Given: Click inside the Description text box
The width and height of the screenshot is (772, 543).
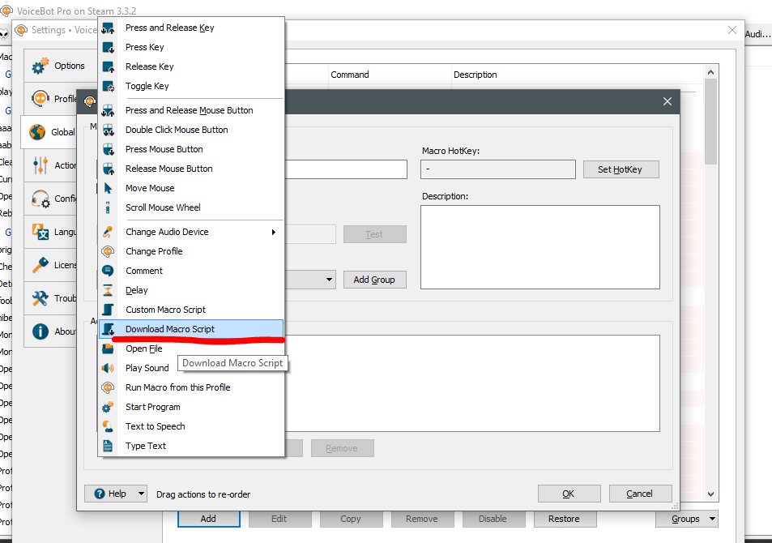Looking at the screenshot, I should click(x=540, y=246).
